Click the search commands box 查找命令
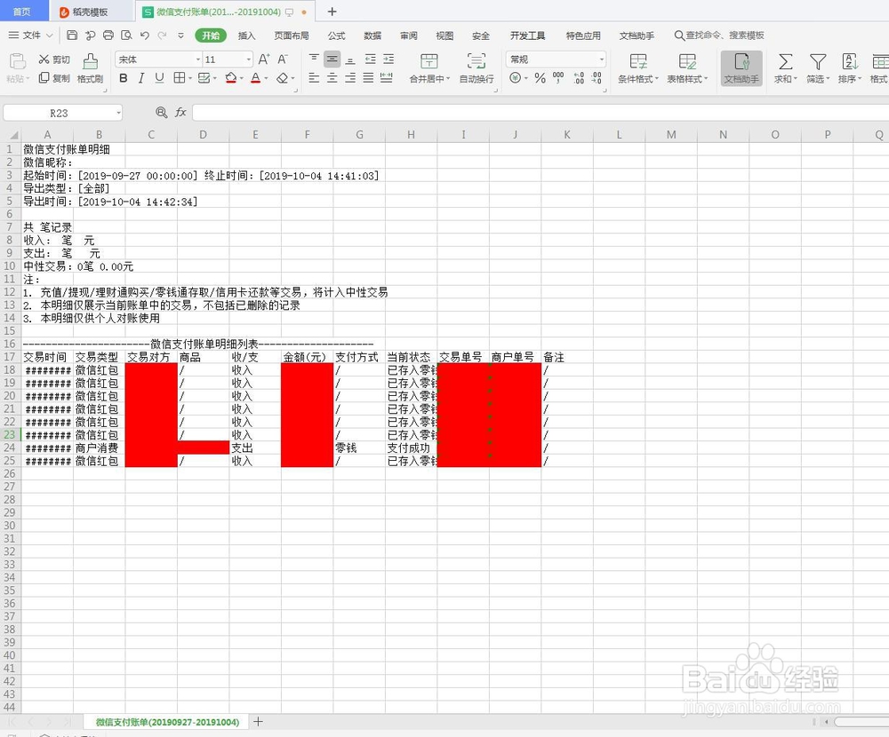The width and height of the screenshot is (889, 737). coord(719,36)
